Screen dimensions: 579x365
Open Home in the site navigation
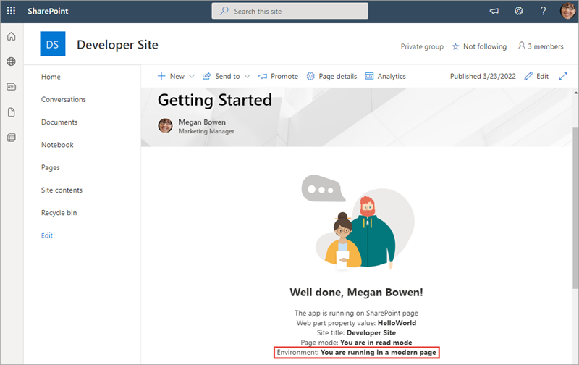point(51,77)
